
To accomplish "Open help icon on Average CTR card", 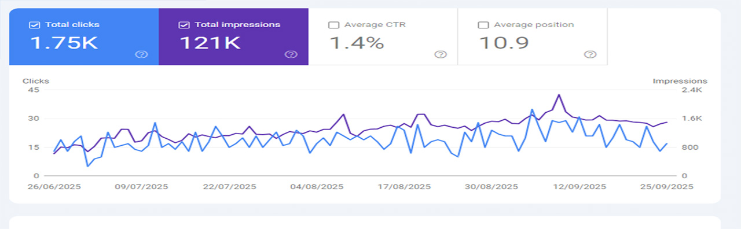I will pyautogui.click(x=441, y=54).
